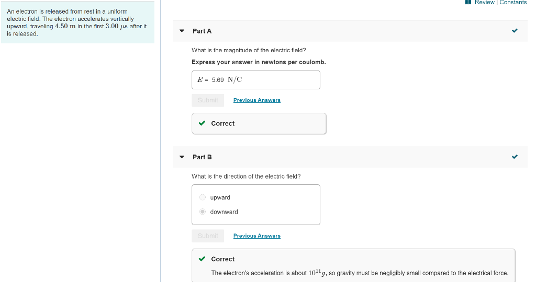Select the upward radio option
Viewport: 536px width, 282px height.
203,197
